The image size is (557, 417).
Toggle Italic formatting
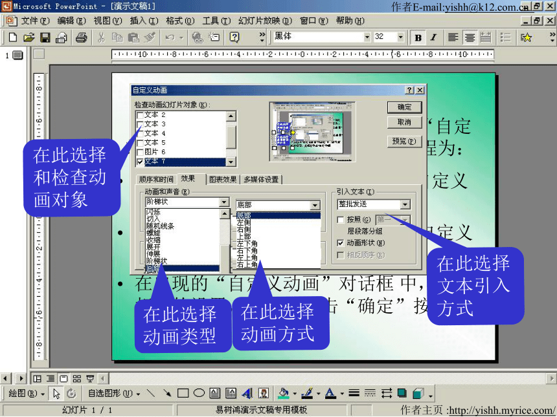tap(433, 37)
